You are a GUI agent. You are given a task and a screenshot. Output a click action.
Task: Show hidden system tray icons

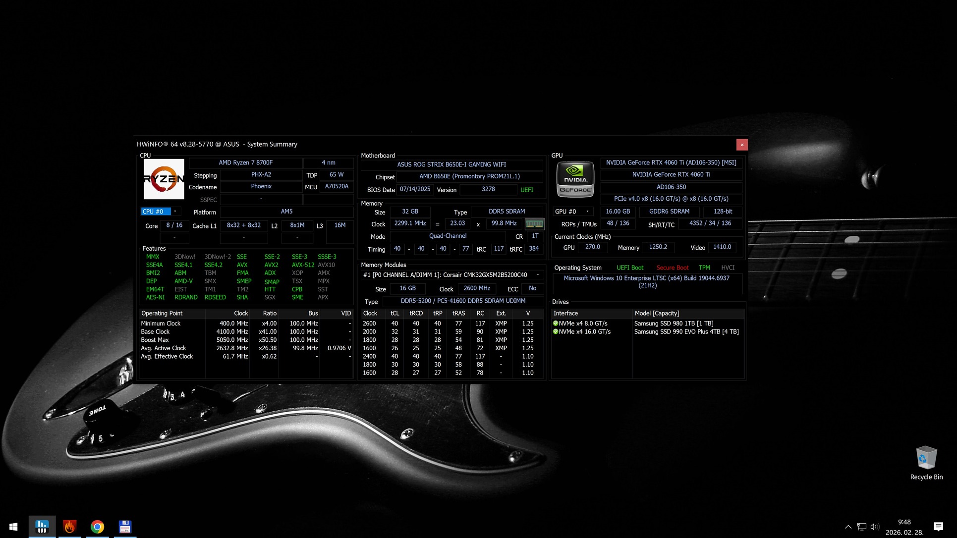pos(848,527)
